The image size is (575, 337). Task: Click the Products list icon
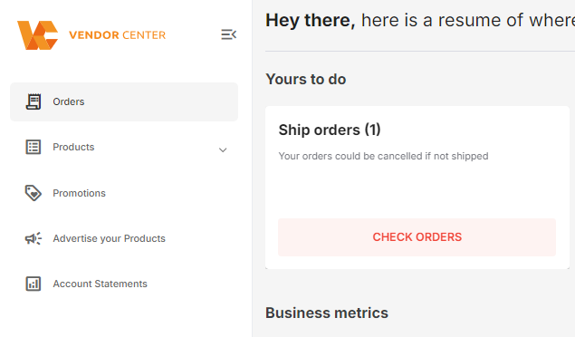pyautogui.click(x=33, y=147)
